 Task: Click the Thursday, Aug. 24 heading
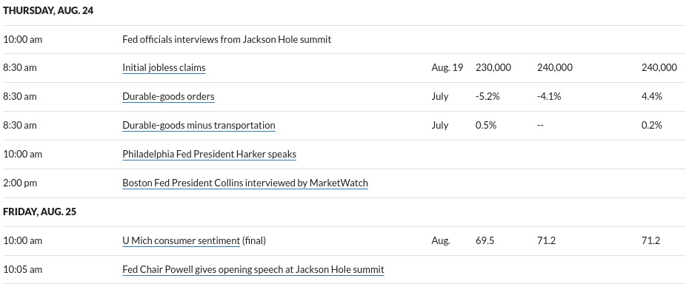tap(48, 10)
